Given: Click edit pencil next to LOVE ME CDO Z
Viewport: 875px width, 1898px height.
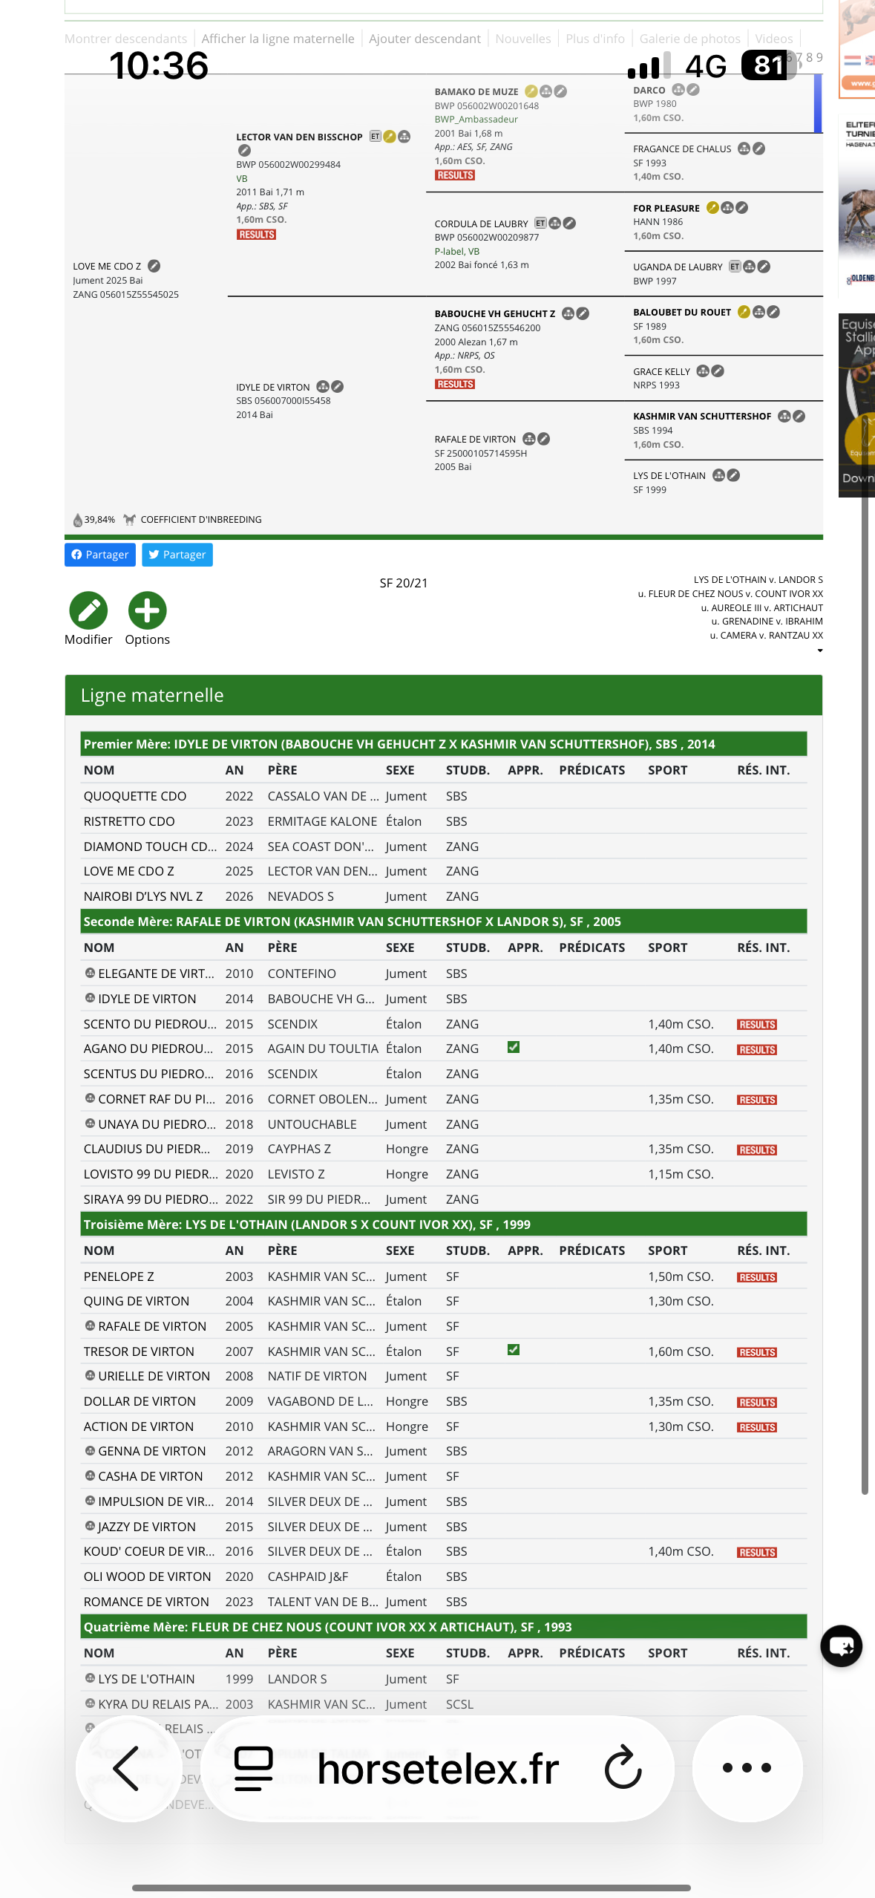Looking at the screenshot, I should pos(154,266).
